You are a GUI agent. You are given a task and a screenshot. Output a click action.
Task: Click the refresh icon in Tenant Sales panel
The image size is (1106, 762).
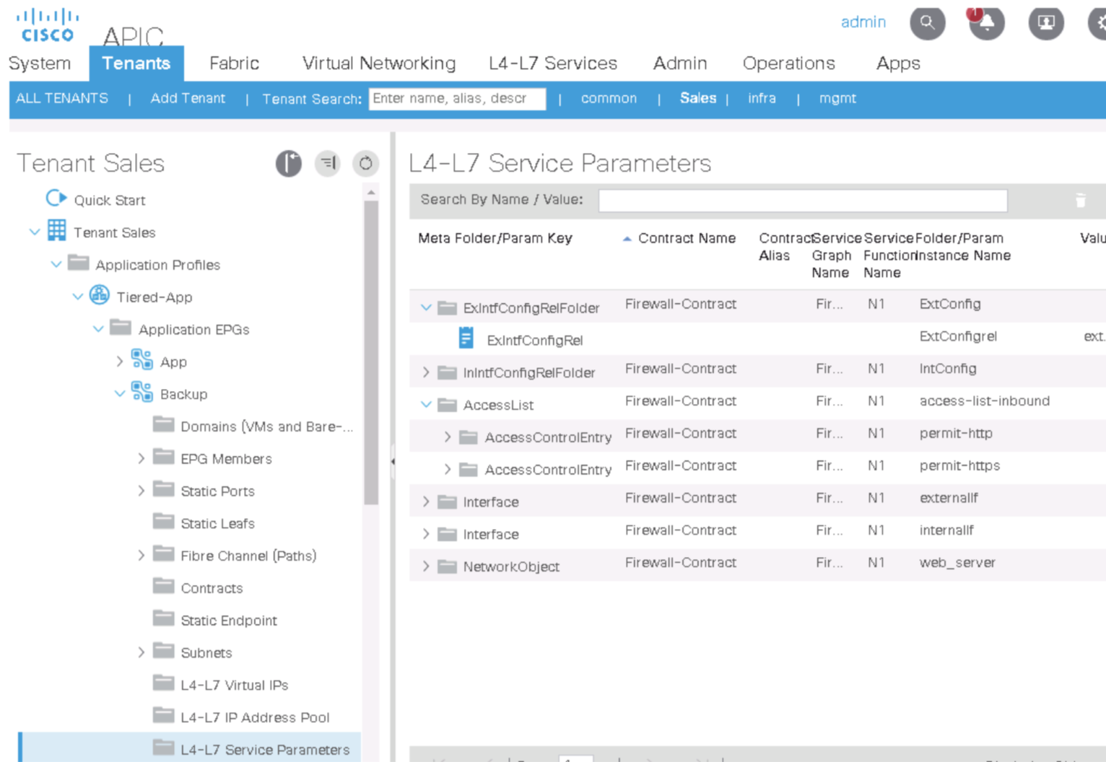(365, 164)
